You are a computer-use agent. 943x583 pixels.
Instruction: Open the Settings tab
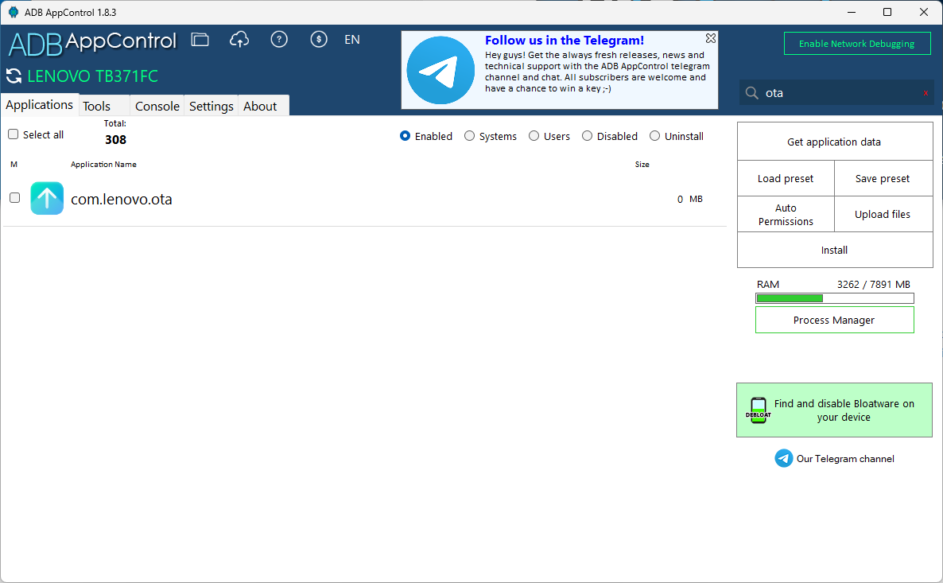pos(211,106)
